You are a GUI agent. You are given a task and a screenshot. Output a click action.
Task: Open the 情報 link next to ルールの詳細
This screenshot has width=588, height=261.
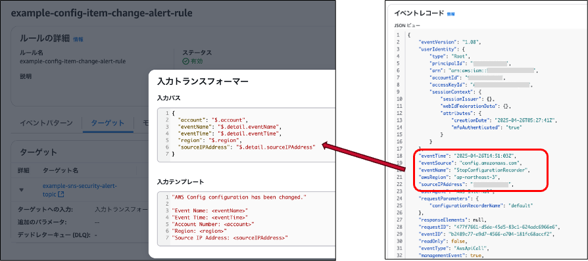click(78, 39)
